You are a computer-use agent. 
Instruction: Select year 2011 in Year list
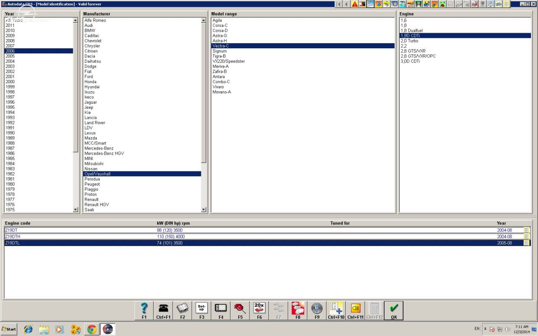[x=39, y=25]
